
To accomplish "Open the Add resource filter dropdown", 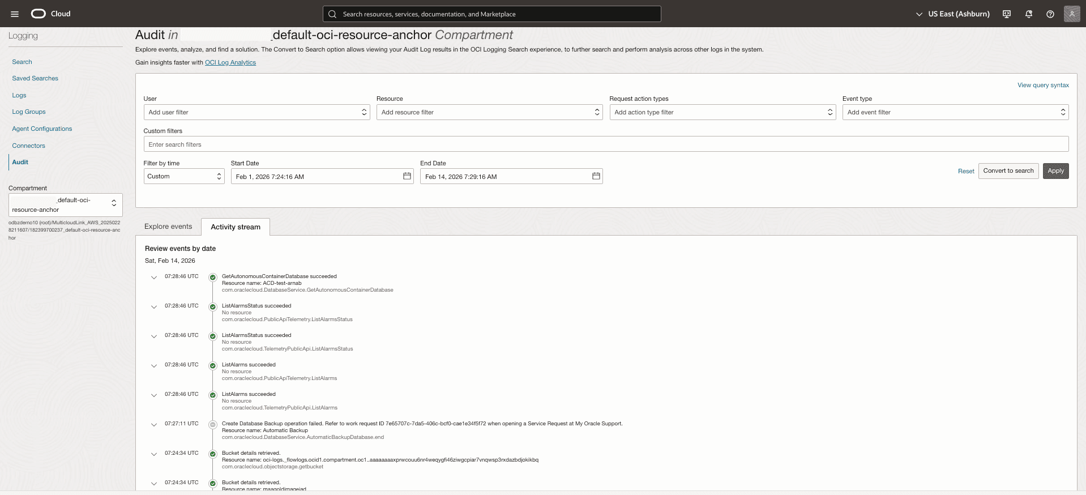I will pyautogui.click(x=490, y=112).
